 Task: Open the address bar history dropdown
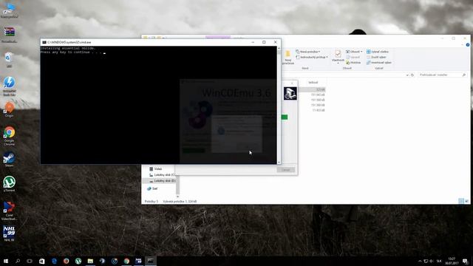click(x=407, y=75)
